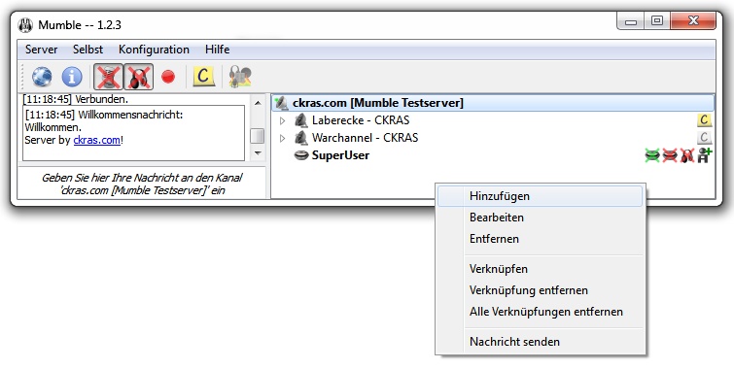Choose Entfernen from the context menu
734x369 pixels.
pyautogui.click(x=541, y=239)
